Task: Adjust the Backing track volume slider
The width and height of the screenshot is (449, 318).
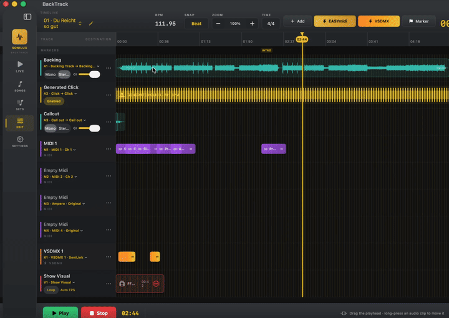Action: [x=89, y=74]
